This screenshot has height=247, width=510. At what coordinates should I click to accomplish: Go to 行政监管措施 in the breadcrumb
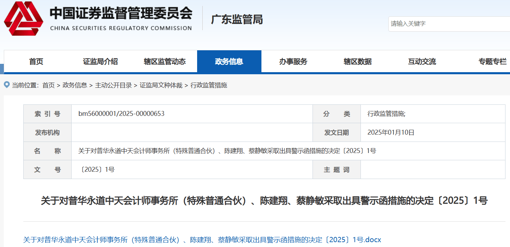coord(209,85)
